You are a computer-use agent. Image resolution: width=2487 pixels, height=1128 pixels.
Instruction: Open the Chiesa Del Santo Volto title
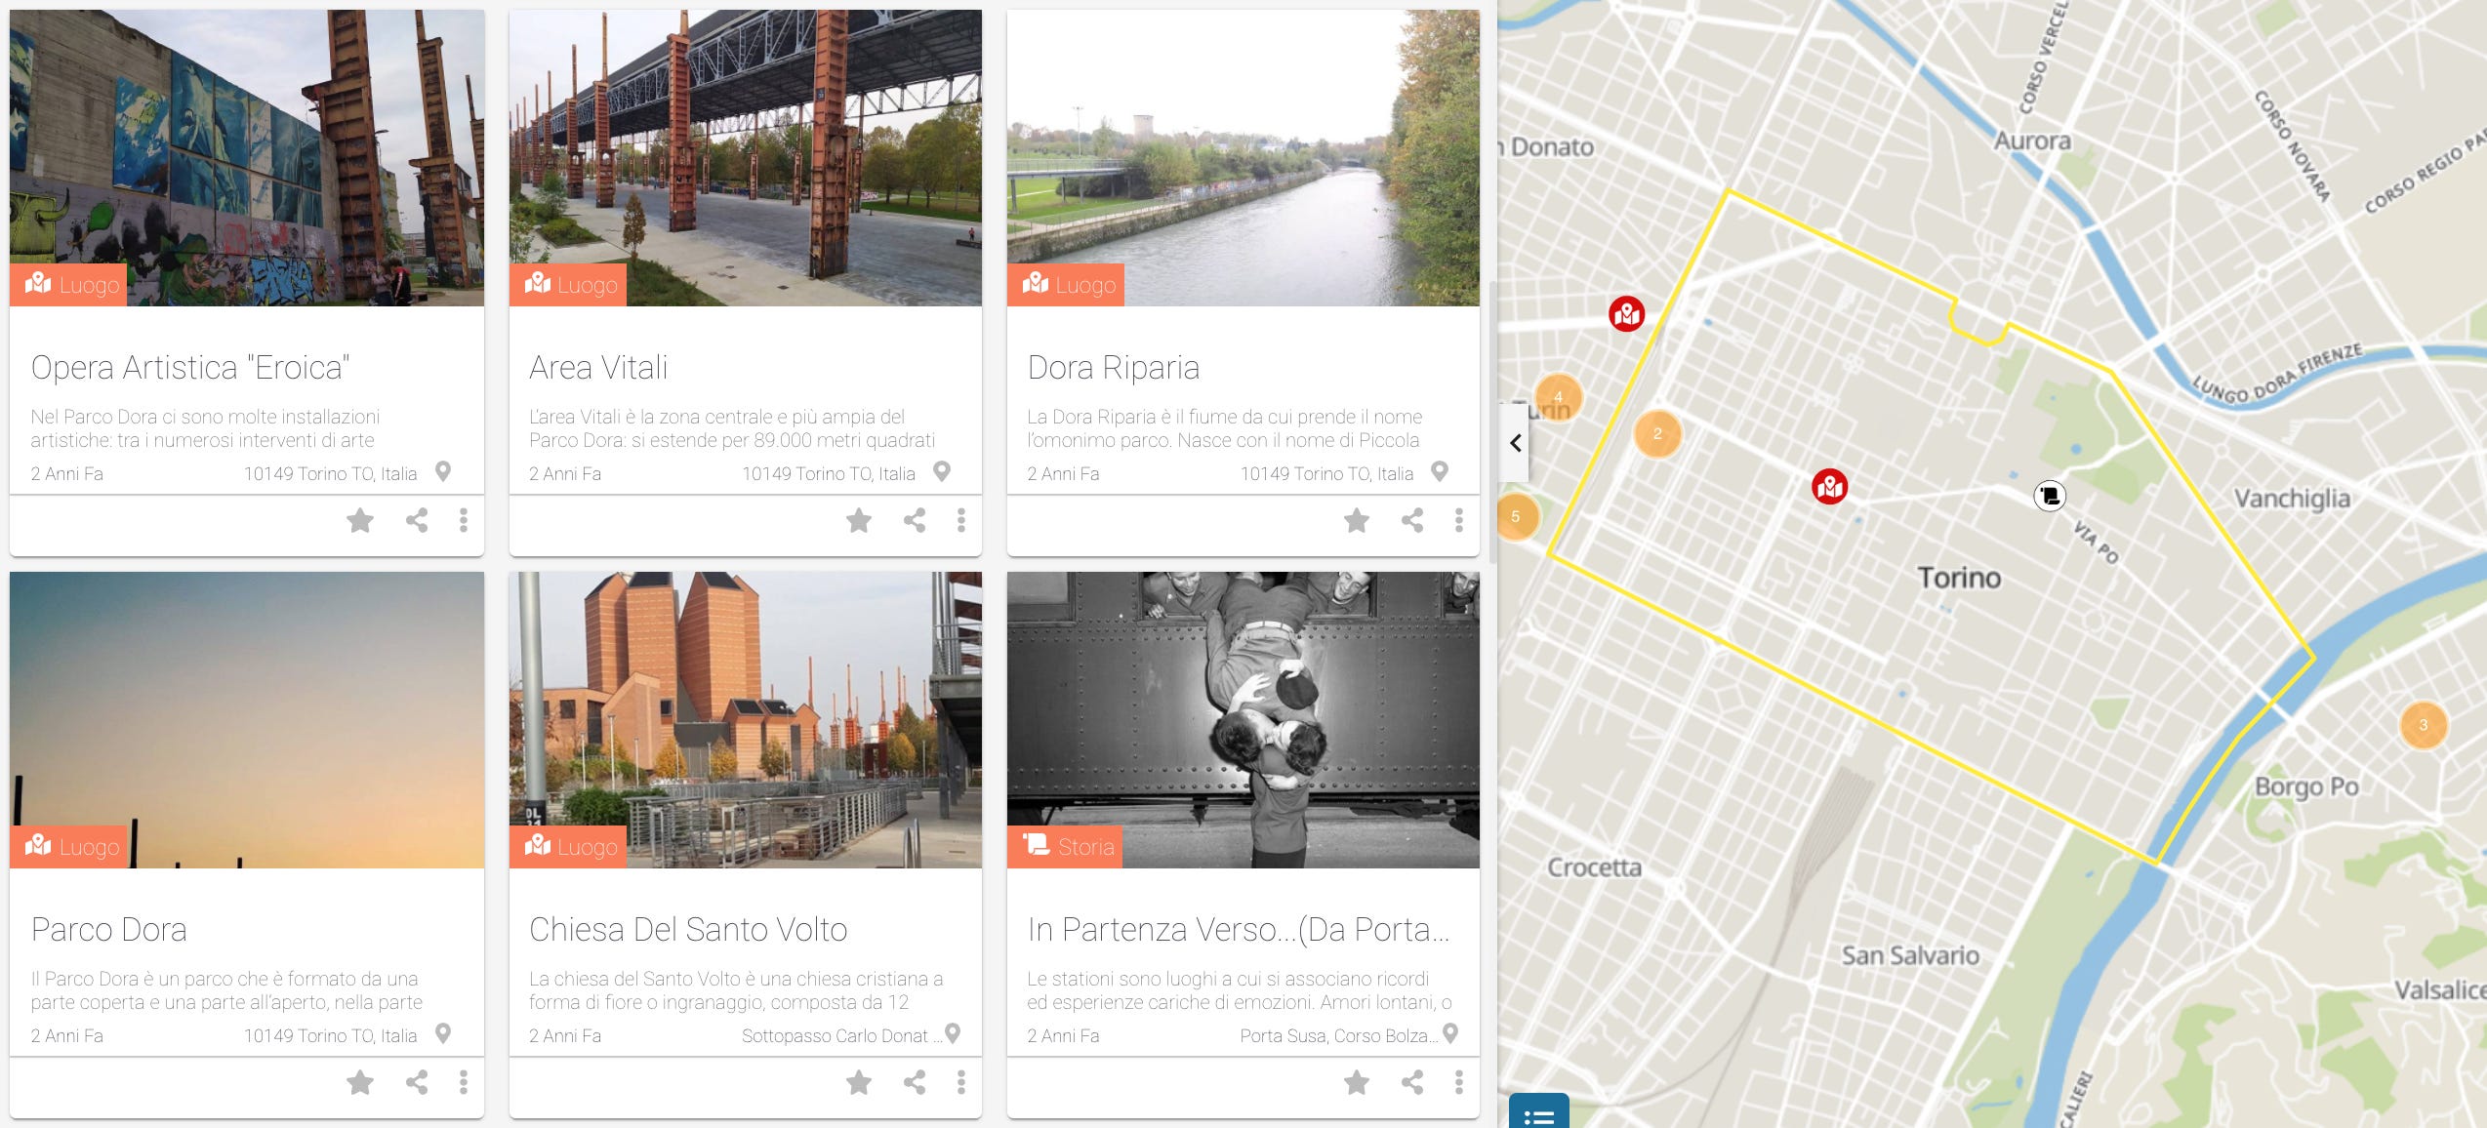tap(688, 929)
